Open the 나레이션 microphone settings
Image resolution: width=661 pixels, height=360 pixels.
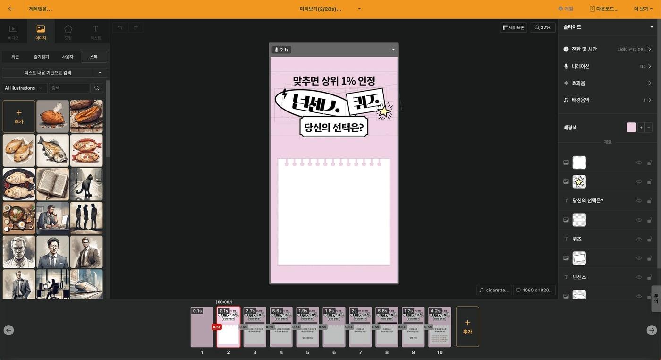[565, 66]
